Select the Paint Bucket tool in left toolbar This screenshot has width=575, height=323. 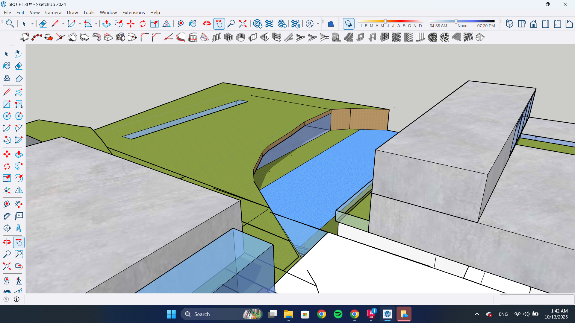pyautogui.click(x=7, y=66)
